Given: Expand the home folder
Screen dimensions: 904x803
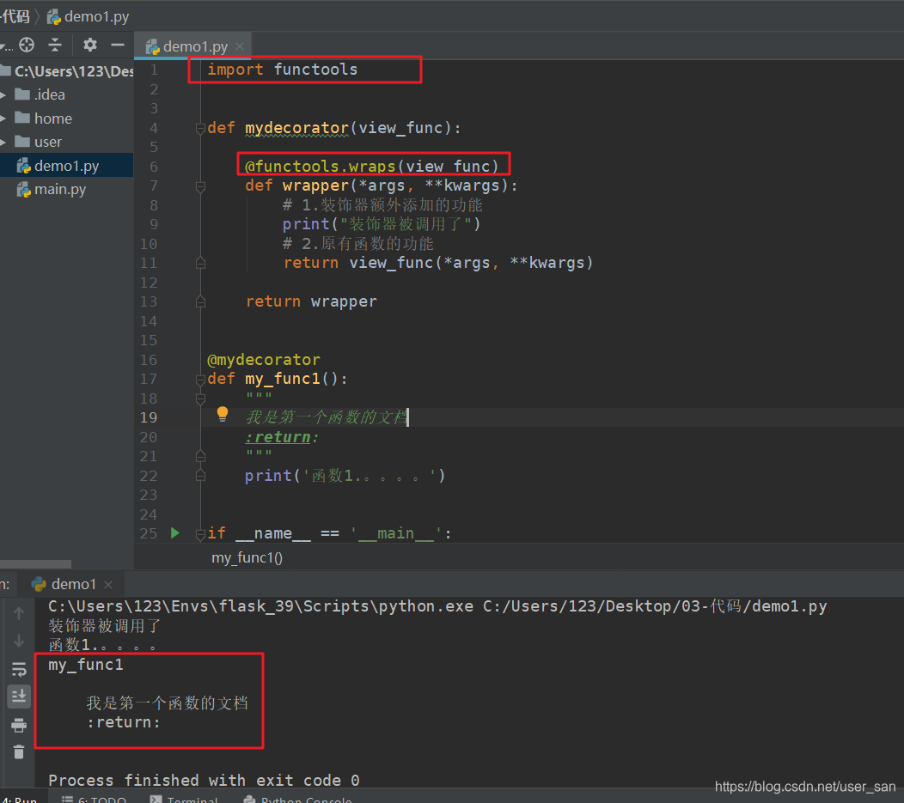Looking at the screenshot, I should tap(3, 119).
